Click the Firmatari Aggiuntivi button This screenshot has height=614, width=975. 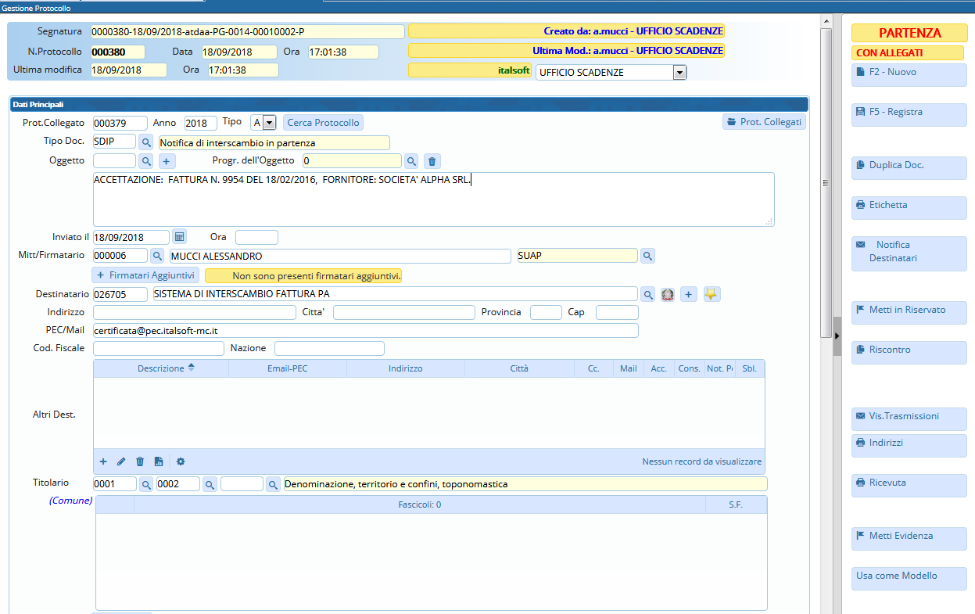pos(145,275)
